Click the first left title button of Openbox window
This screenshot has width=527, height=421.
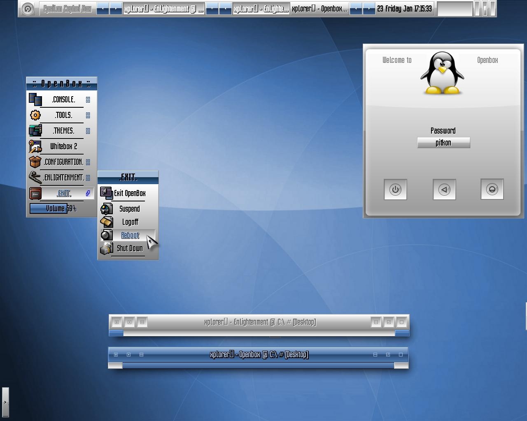116,354
